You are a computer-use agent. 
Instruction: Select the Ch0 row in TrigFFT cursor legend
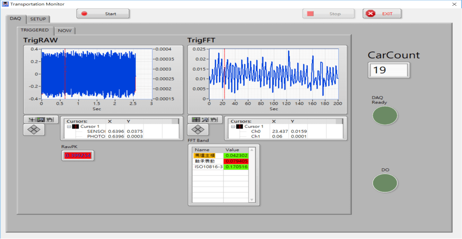coord(286,132)
